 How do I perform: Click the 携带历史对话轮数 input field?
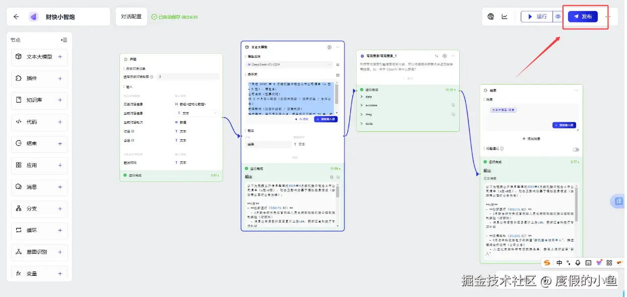pyautogui.click(x=187, y=77)
